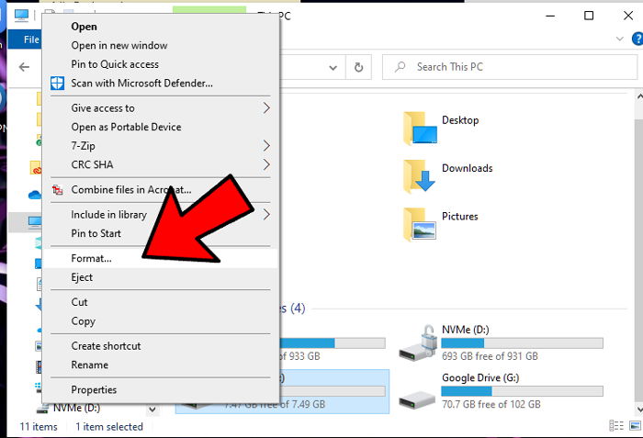The height and width of the screenshot is (438, 643).
Task: Choose Open in new window
Action: click(161, 46)
